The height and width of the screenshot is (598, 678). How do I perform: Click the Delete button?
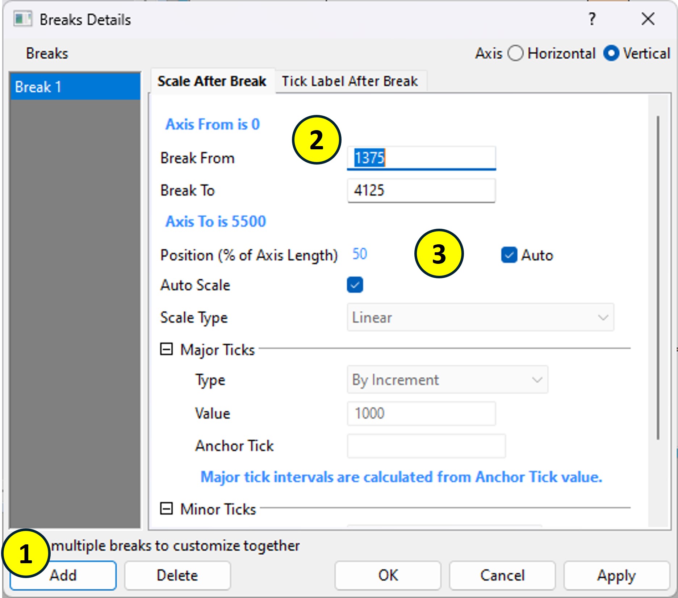(177, 575)
